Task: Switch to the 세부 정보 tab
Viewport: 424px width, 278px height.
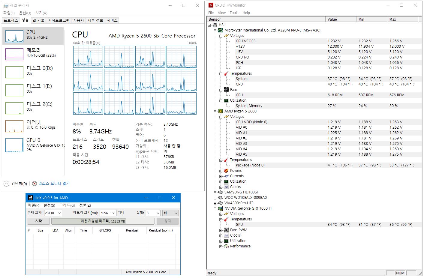Action: pos(95,20)
